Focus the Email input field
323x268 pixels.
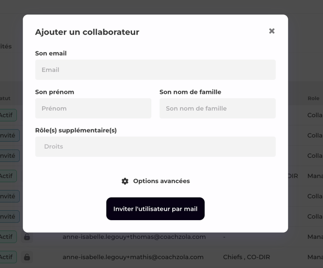(x=155, y=70)
